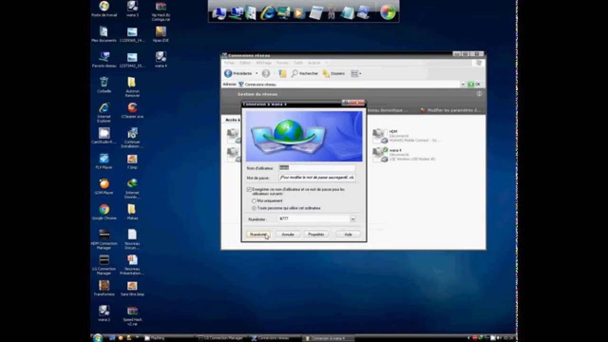Screen dimensions: 608x342
Task: Open the Edition menu in Connexions réseau
Action: pyautogui.click(x=245, y=63)
